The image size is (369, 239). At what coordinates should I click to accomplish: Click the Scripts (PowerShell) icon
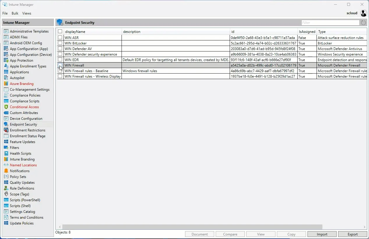(6, 200)
